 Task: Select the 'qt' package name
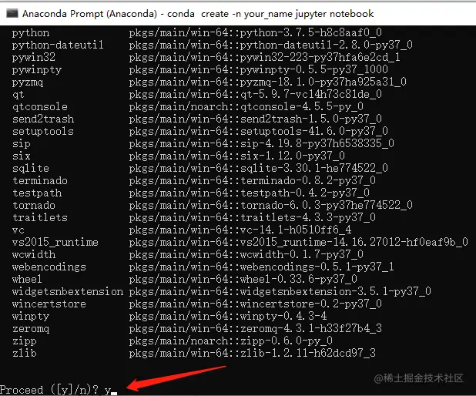[x=18, y=95]
